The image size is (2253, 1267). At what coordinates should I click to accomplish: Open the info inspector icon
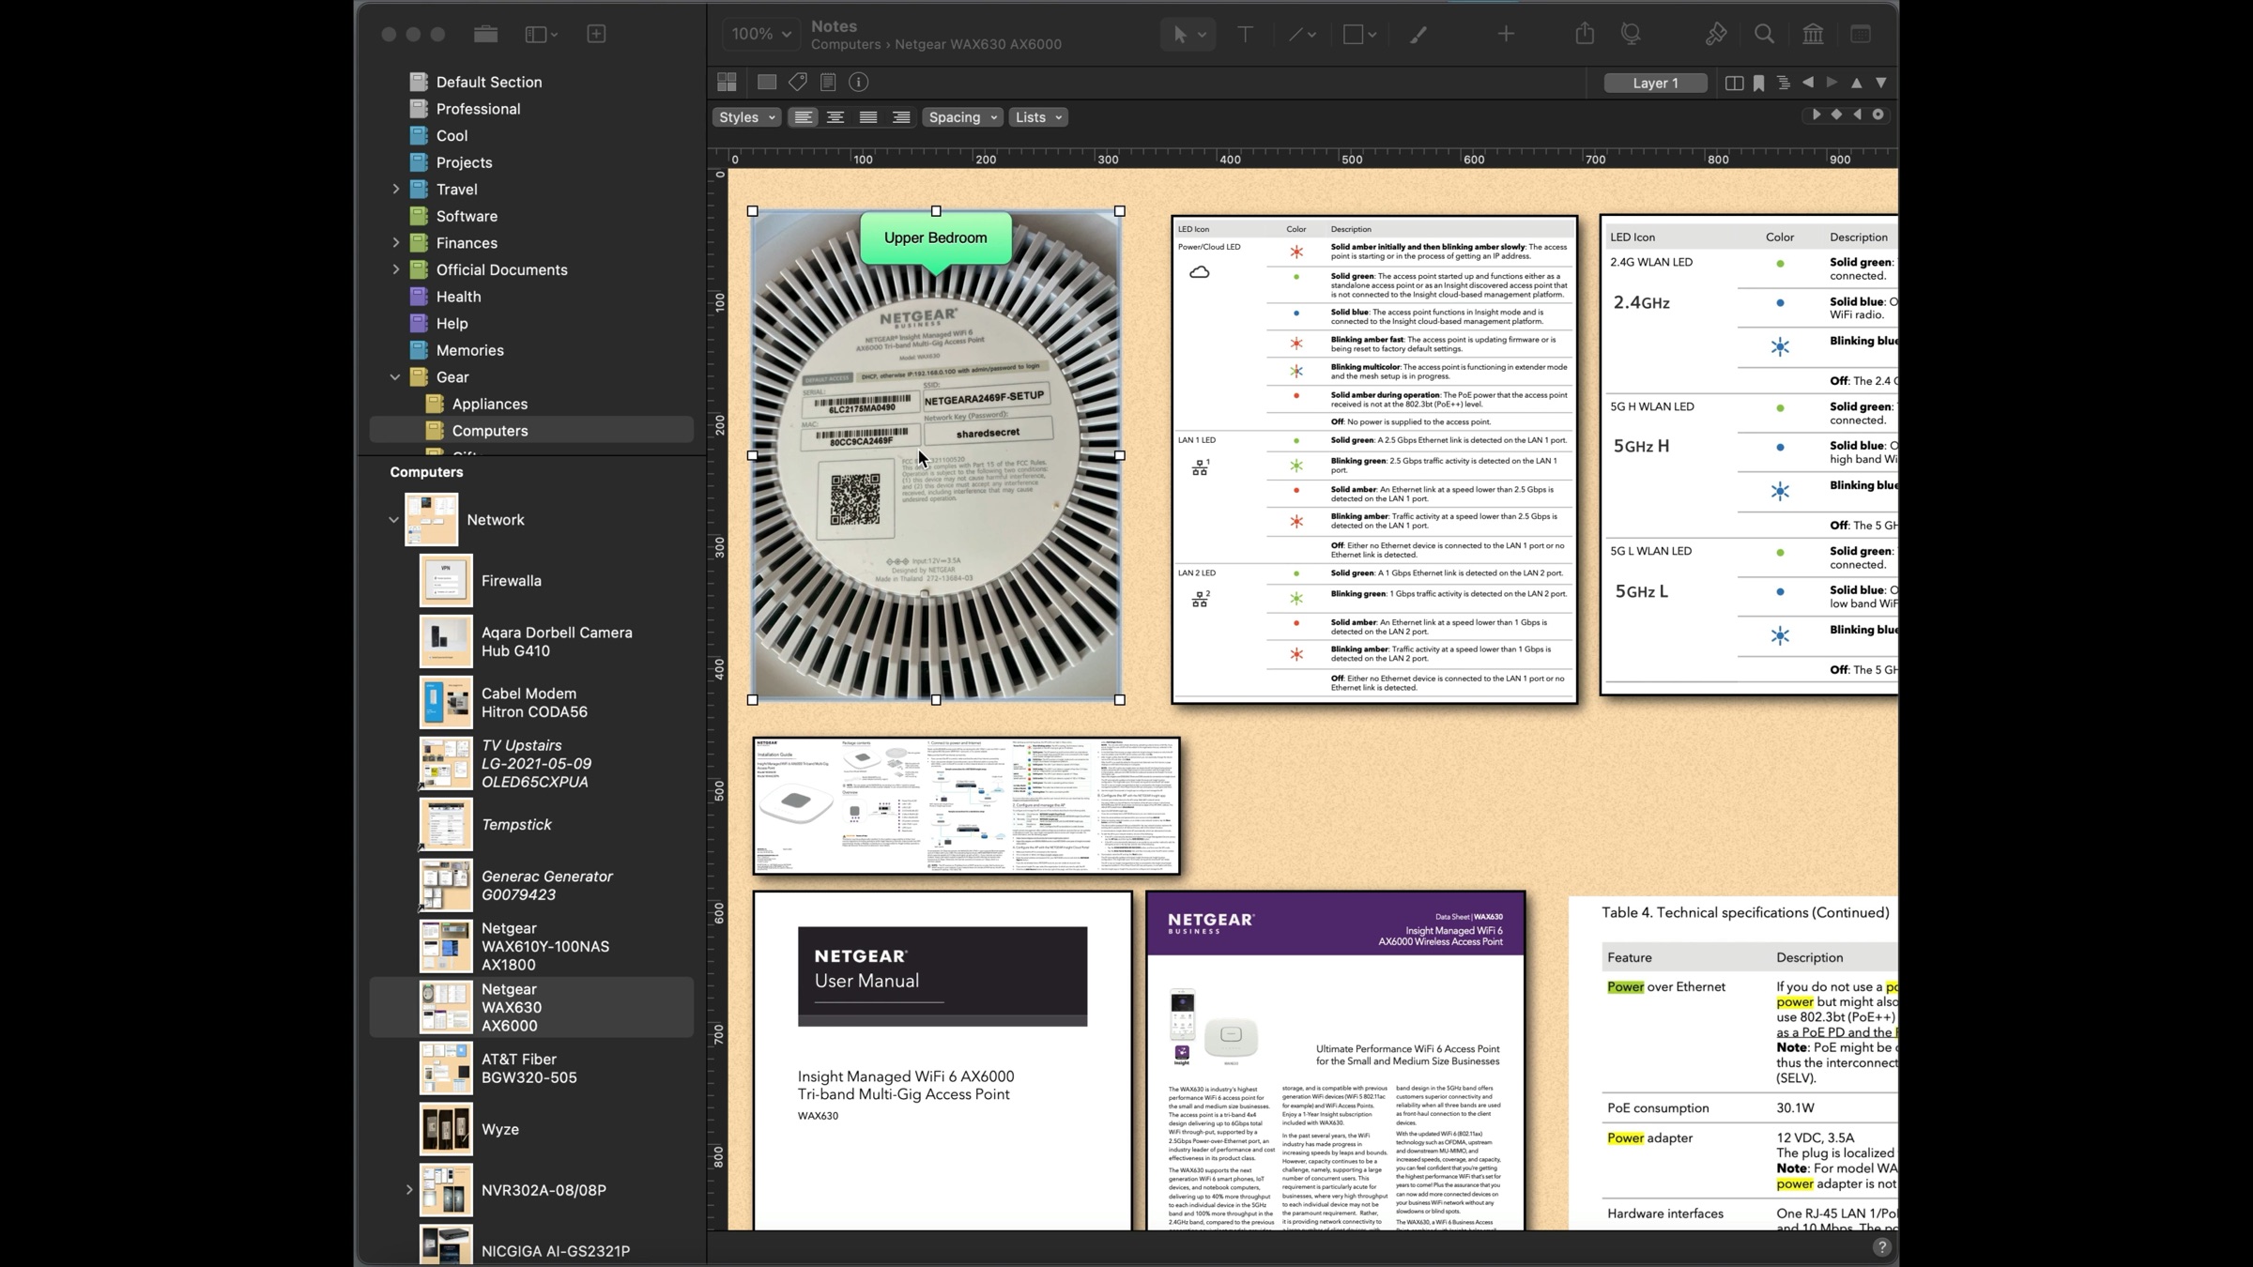[x=858, y=83]
